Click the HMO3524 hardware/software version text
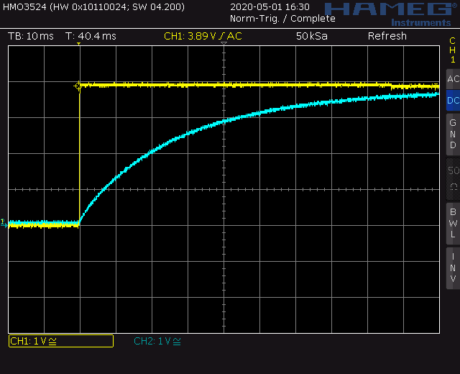Viewport: 460px width, 374px height. [x=93, y=6]
